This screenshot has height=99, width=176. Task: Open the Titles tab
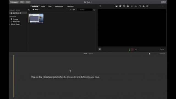(50, 6)
